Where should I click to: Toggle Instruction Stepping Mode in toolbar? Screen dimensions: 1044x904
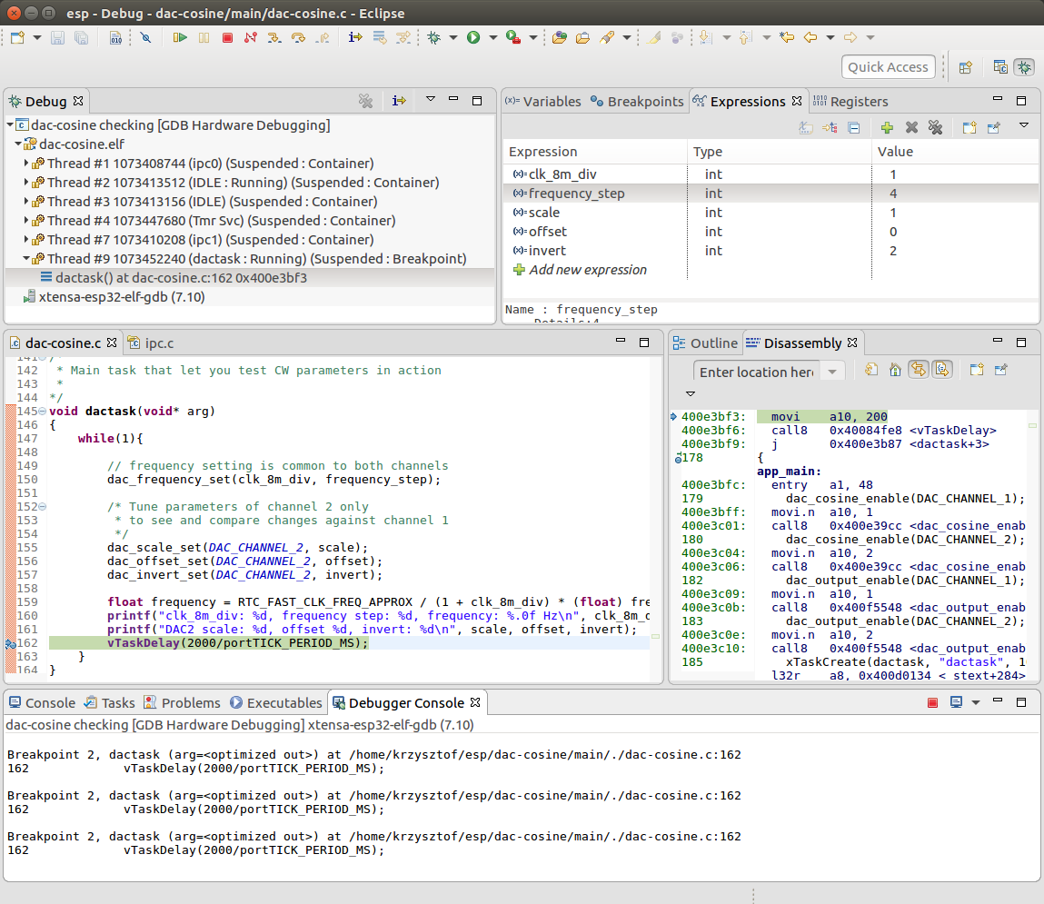[x=355, y=37]
